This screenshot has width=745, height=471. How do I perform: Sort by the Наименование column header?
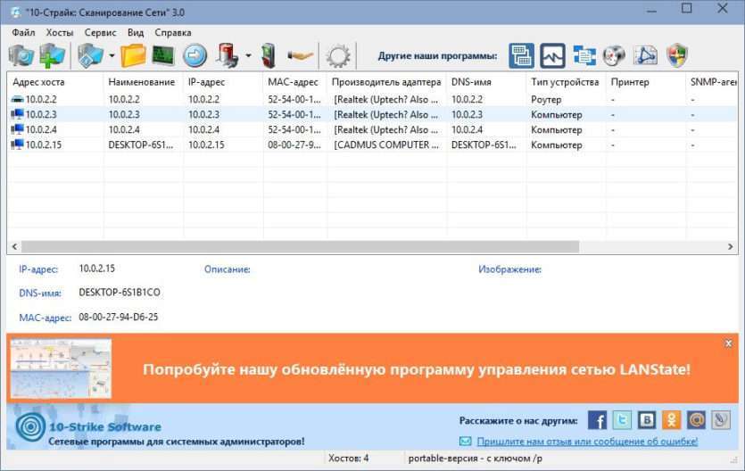coord(143,82)
